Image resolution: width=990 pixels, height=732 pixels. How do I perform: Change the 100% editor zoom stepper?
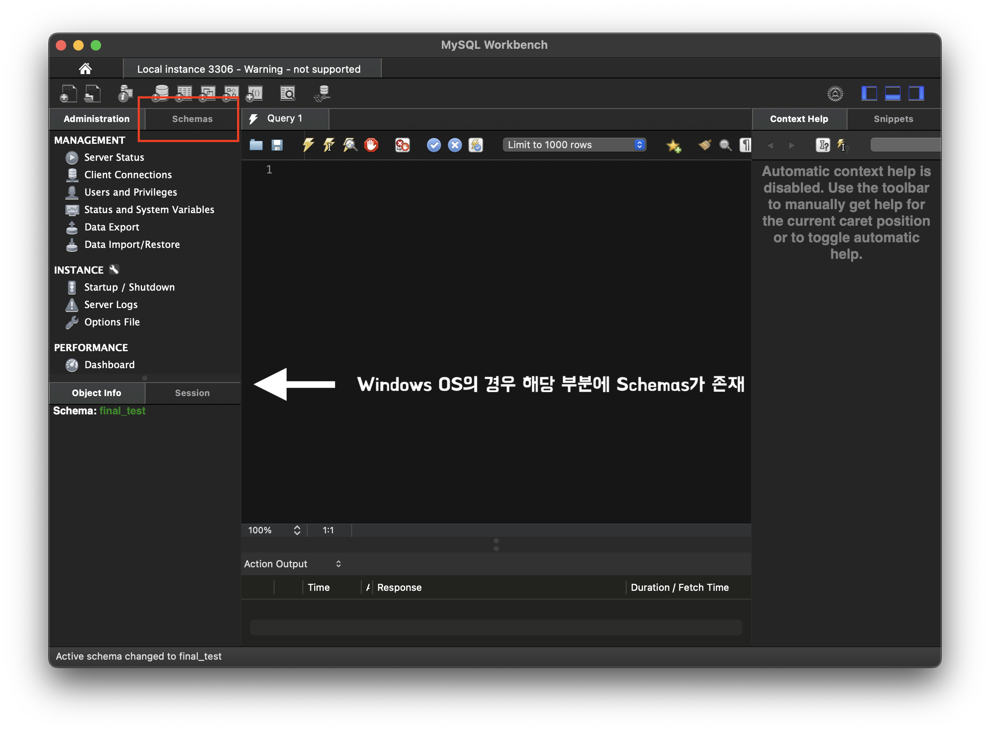point(297,530)
